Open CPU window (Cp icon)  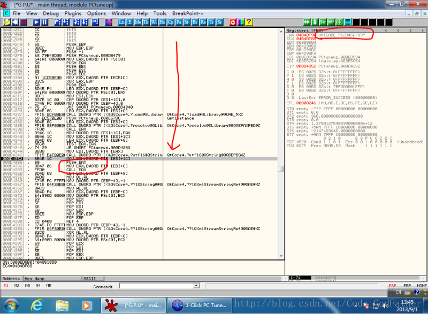(171, 22)
